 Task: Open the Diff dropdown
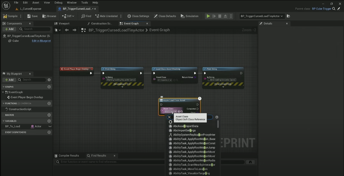[x=68, y=16]
